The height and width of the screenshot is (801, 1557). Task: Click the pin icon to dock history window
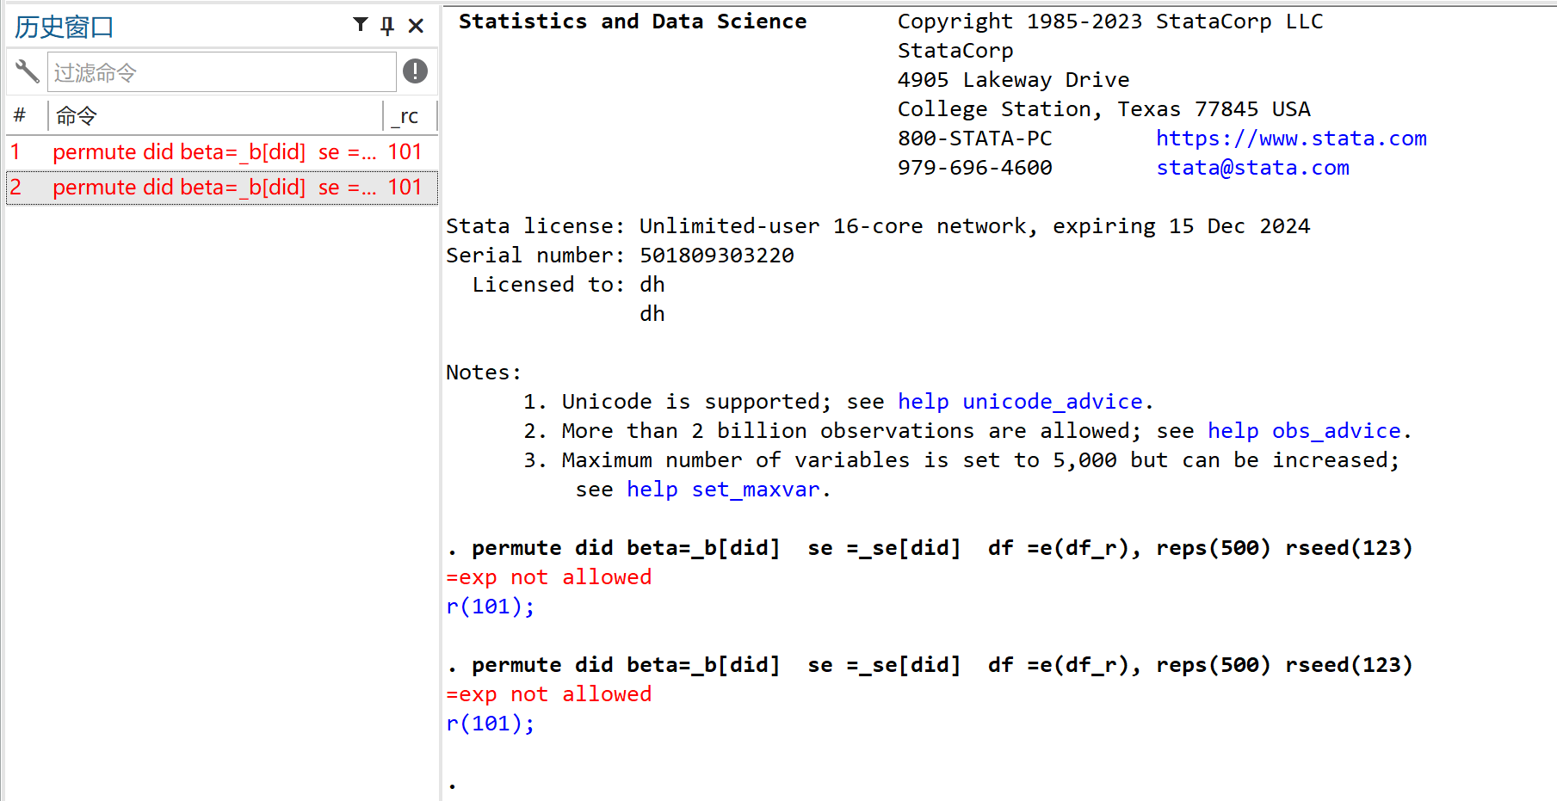point(387,25)
